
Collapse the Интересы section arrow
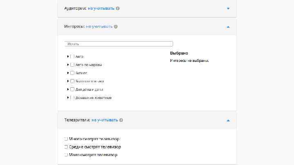coord(228,26)
